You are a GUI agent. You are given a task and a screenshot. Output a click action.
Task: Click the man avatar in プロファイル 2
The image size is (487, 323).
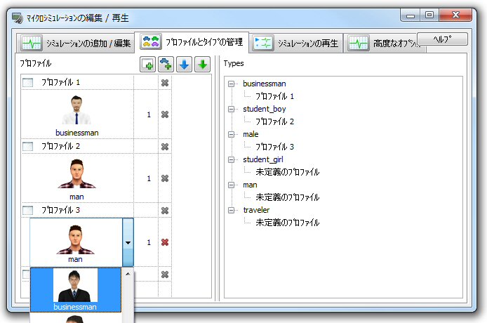[x=76, y=173]
